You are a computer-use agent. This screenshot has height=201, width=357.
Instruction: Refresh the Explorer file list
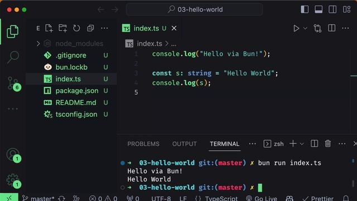(76, 28)
